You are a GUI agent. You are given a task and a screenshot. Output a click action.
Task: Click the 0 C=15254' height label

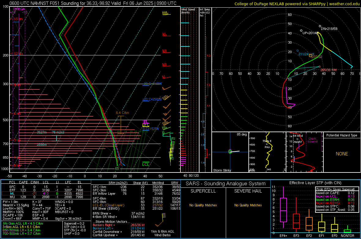151,129
